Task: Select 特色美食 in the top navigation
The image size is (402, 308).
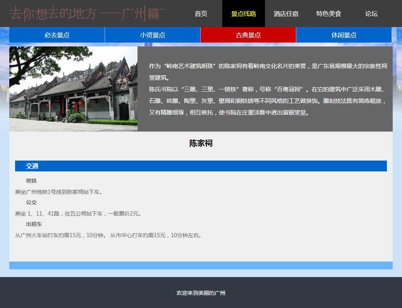Action: pos(329,14)
